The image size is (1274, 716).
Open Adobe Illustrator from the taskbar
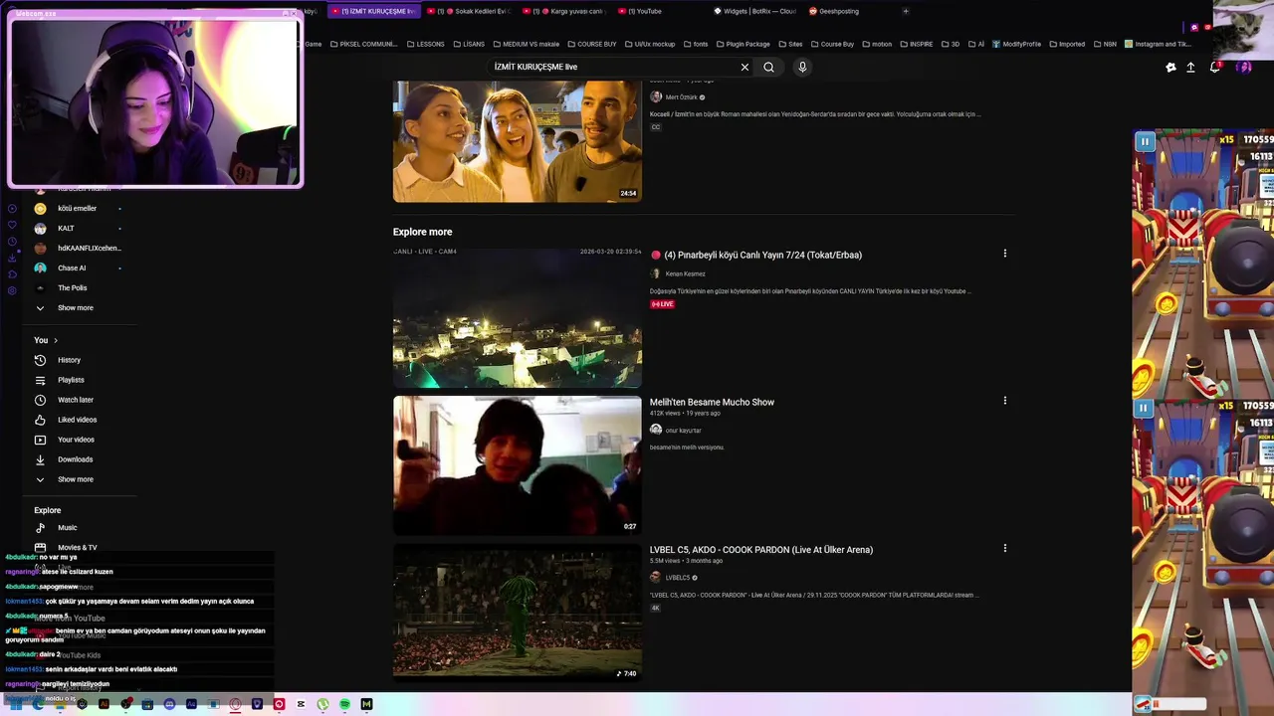coord(104,704)
